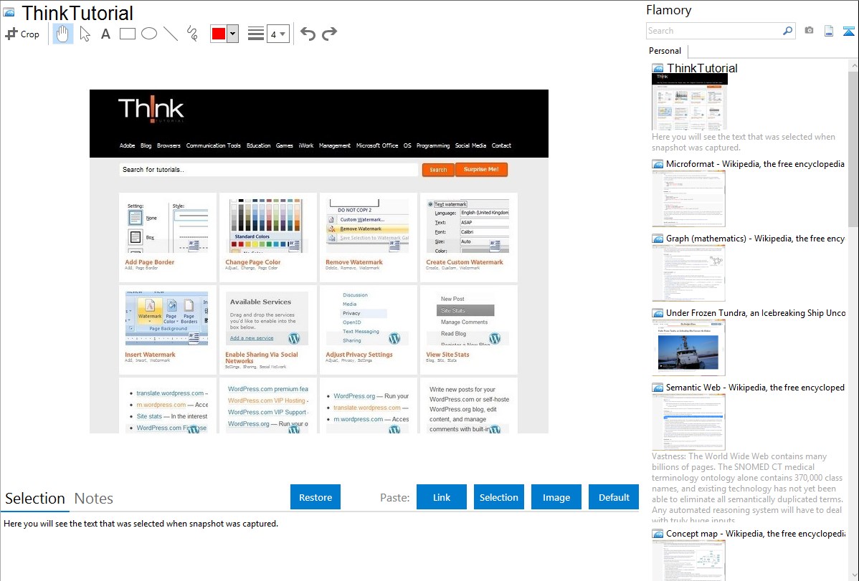Select 'Under Frozen Tundra, an Icebreaking Ship' title
This screenshot has height=581, width=859.
click(756, 313)
